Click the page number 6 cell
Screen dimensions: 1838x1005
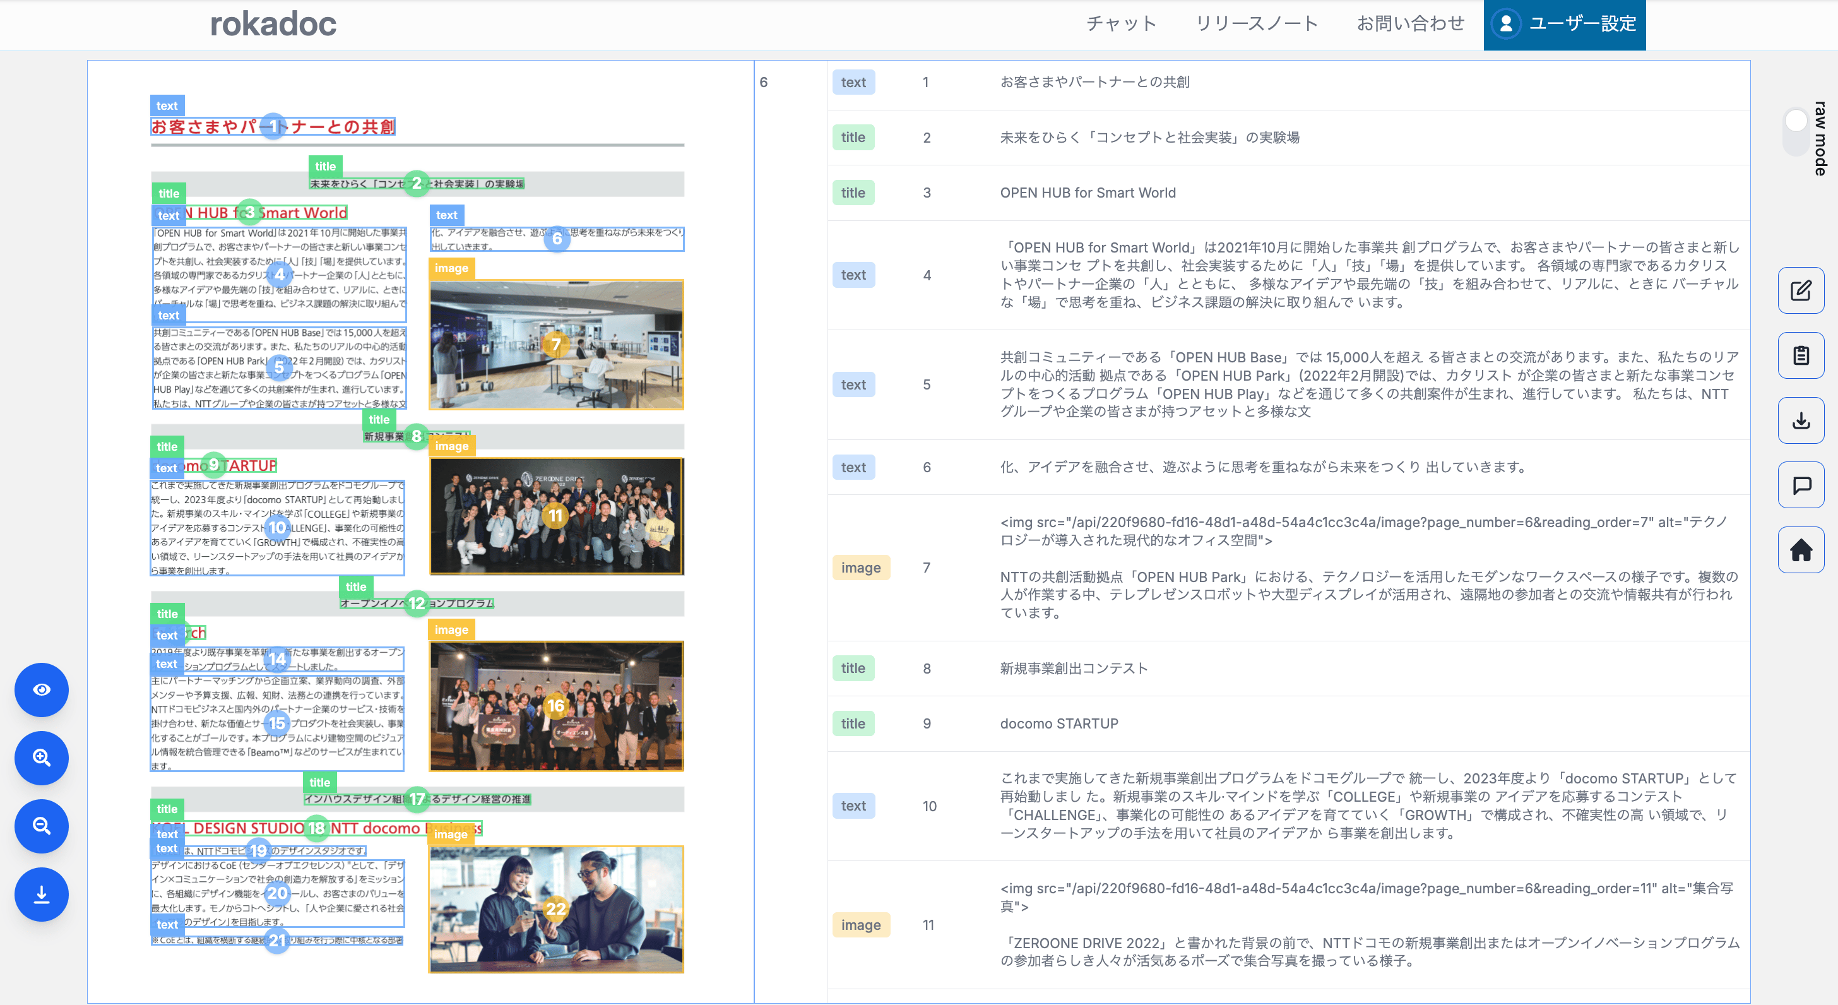[764, 82]
